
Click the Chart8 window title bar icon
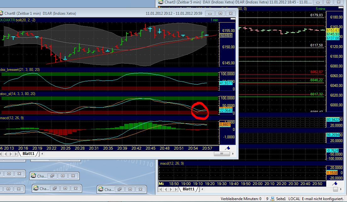click(x=2, y=13)
